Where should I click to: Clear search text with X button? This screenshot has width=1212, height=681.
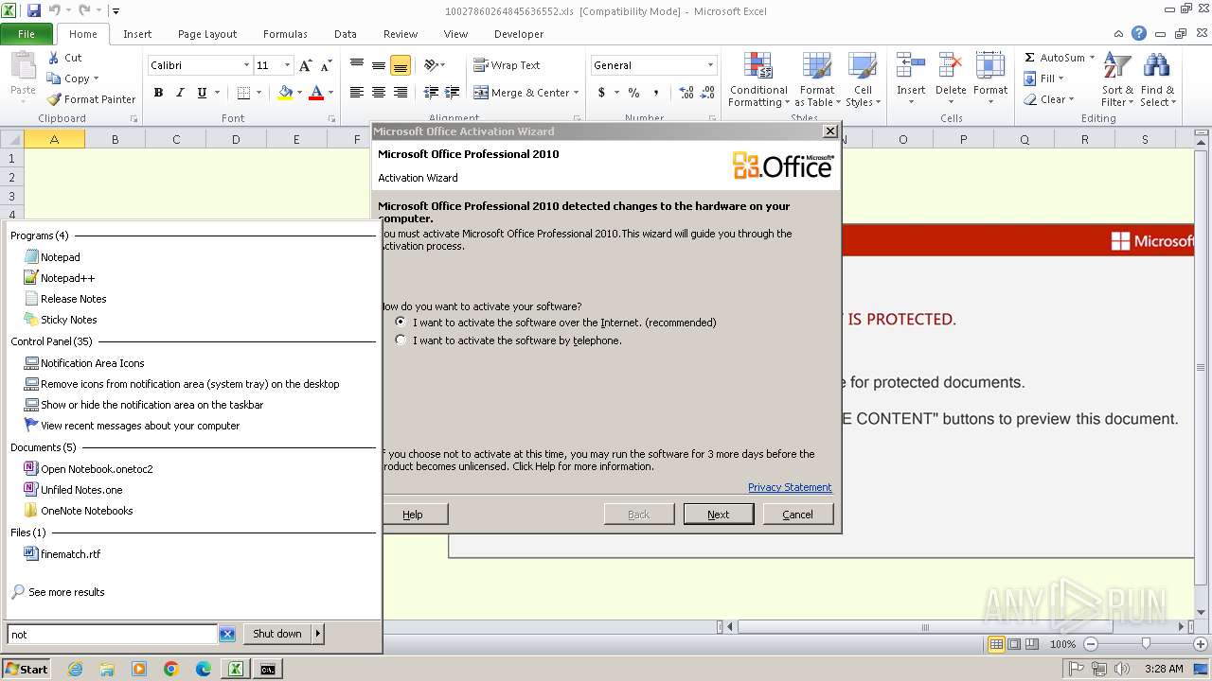(x=227, y=635)
